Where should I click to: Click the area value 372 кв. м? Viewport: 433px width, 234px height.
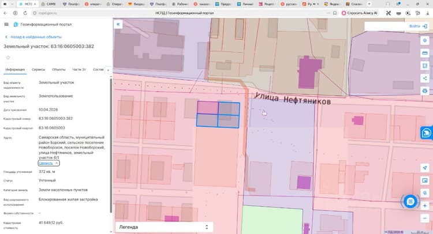47,172
